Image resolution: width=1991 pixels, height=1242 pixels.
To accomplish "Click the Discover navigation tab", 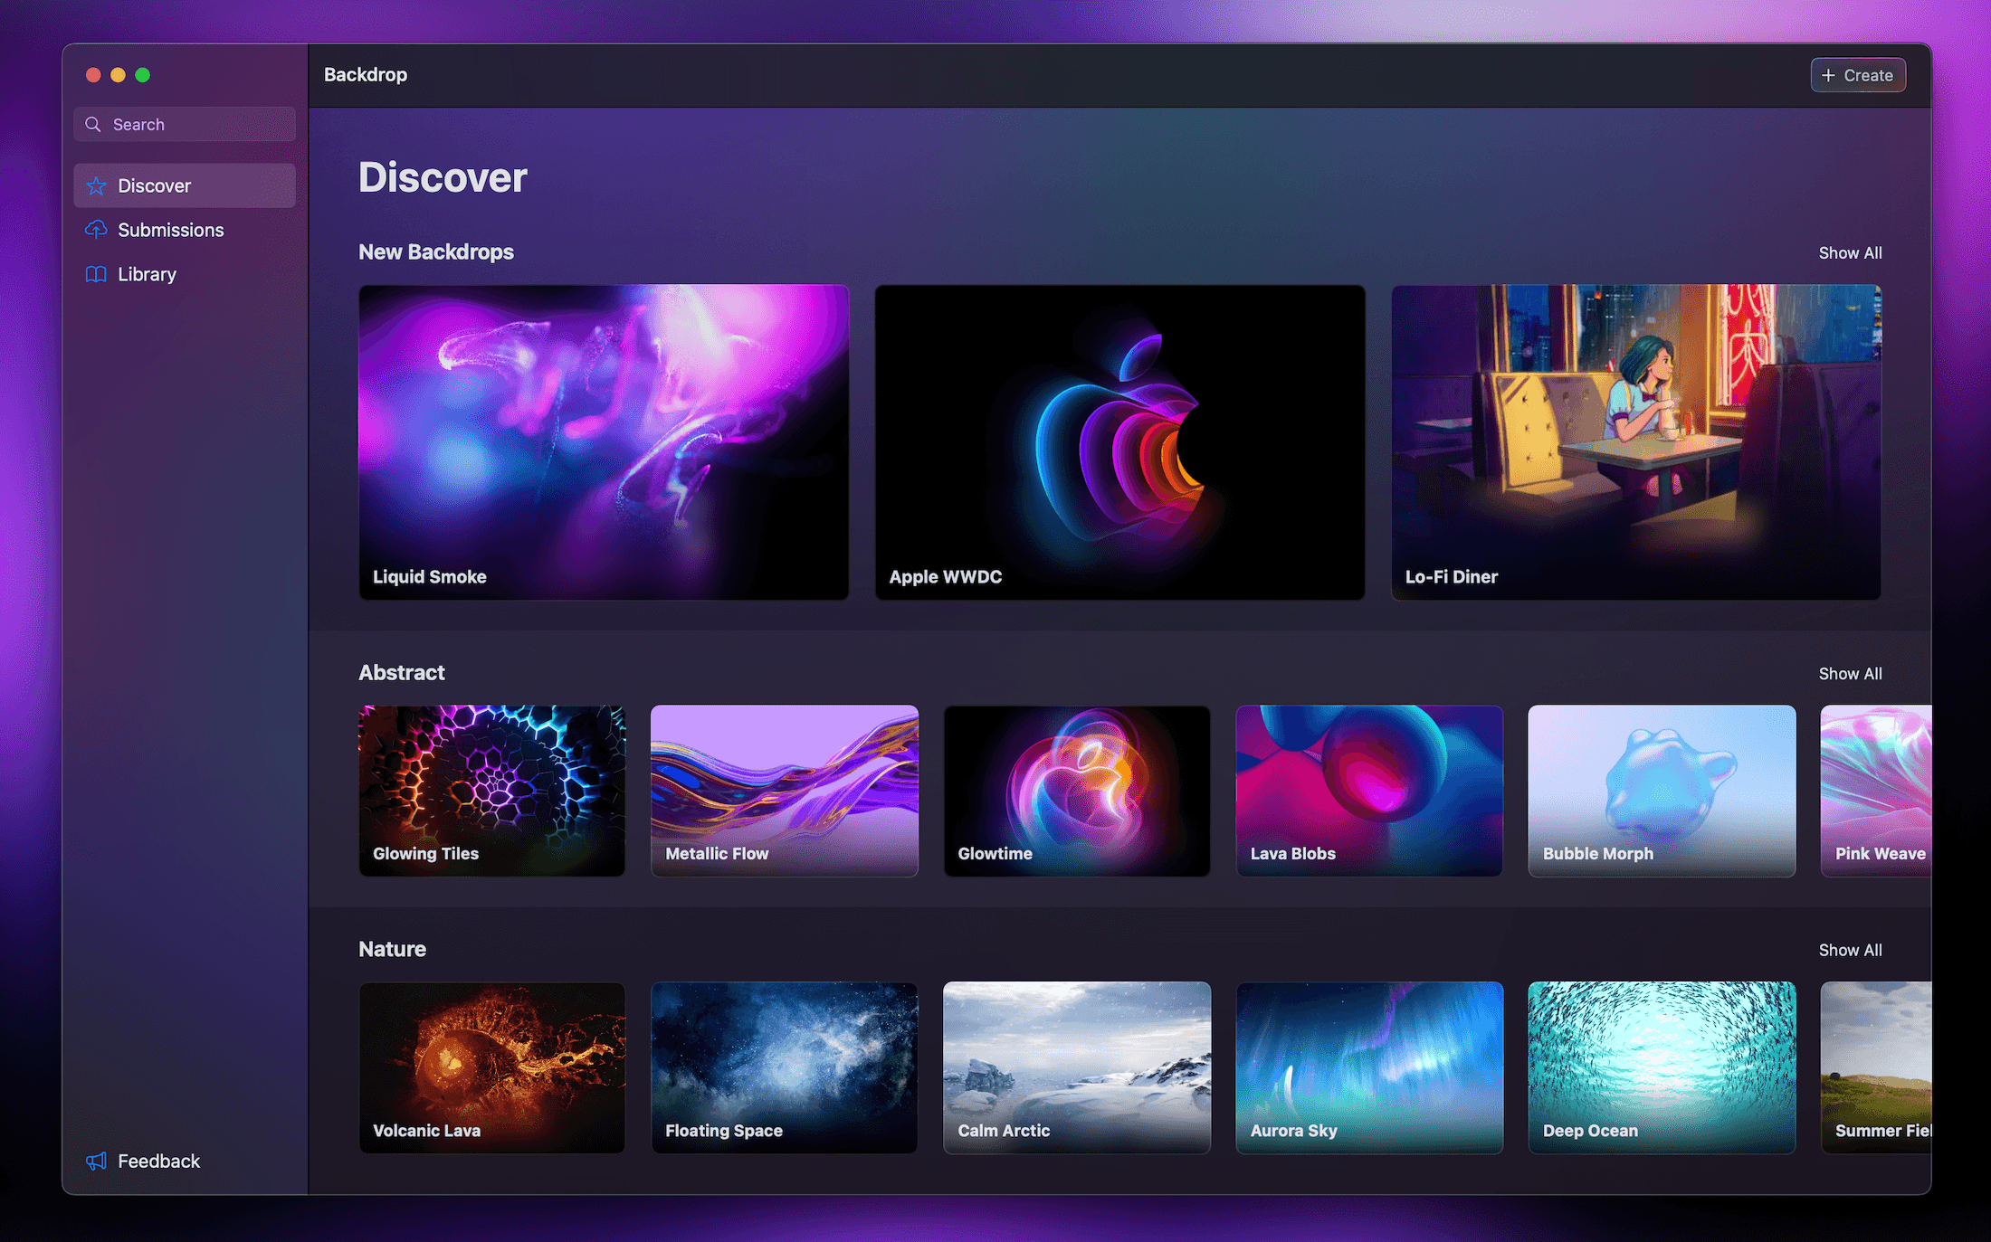I will (185, 185).
